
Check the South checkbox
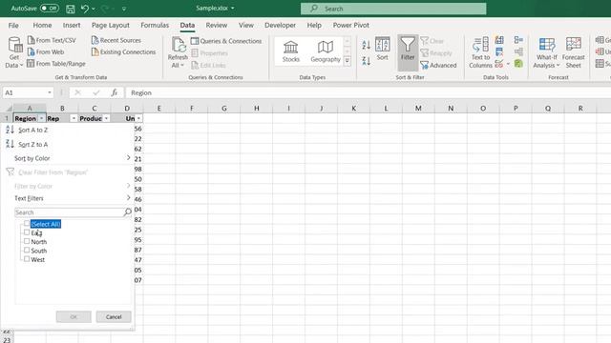click(27, 250)
